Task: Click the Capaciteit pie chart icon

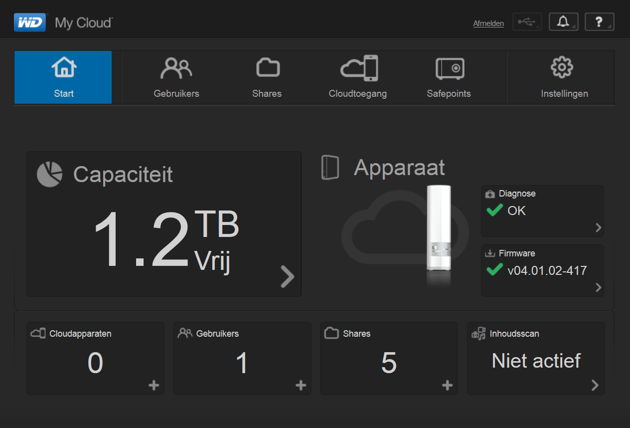Action: pos(49,174)
